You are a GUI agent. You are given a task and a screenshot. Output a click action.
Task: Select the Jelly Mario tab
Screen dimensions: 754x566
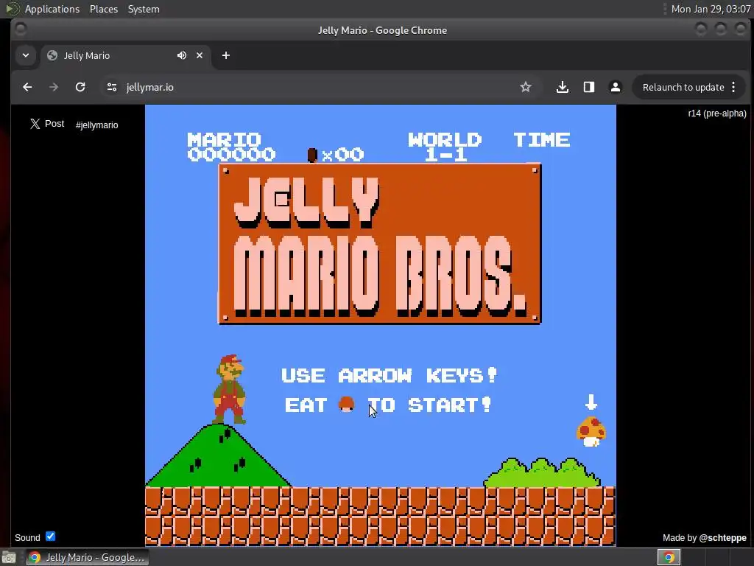coord(126,55)
